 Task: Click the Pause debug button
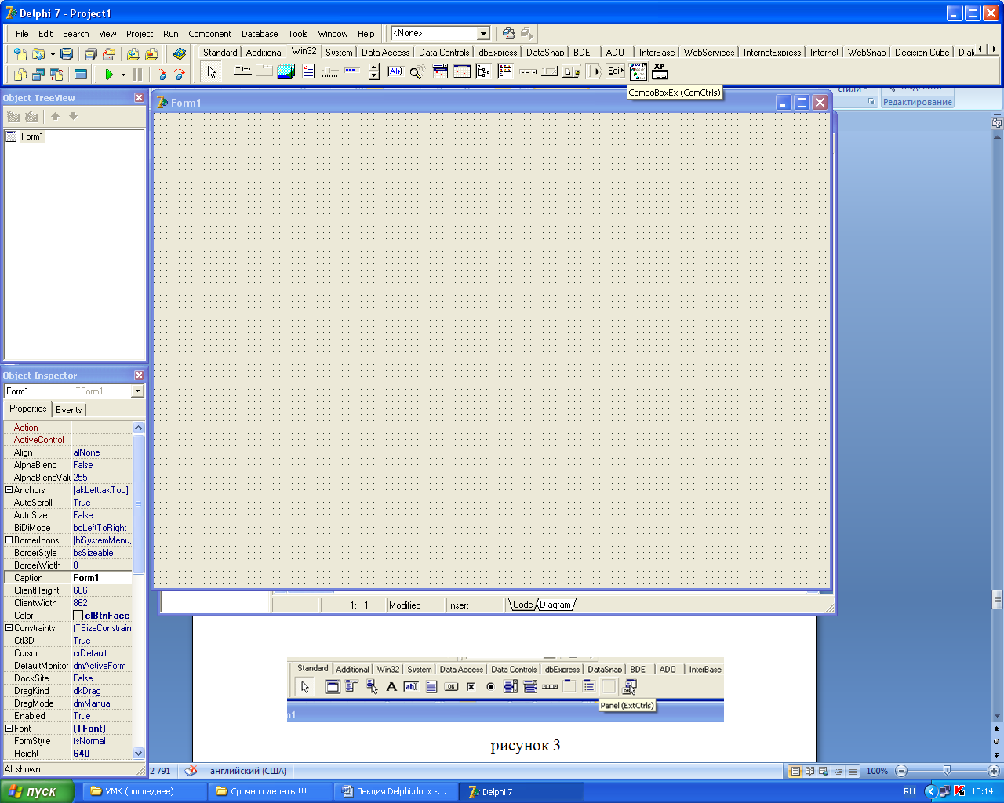coord(137,74)
